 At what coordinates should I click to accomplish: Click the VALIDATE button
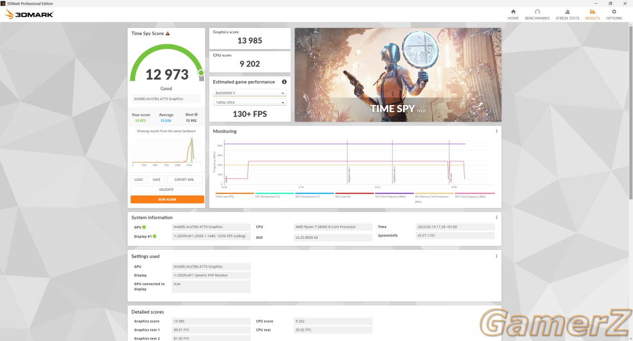pyautogui.click(x=166, y=190)
